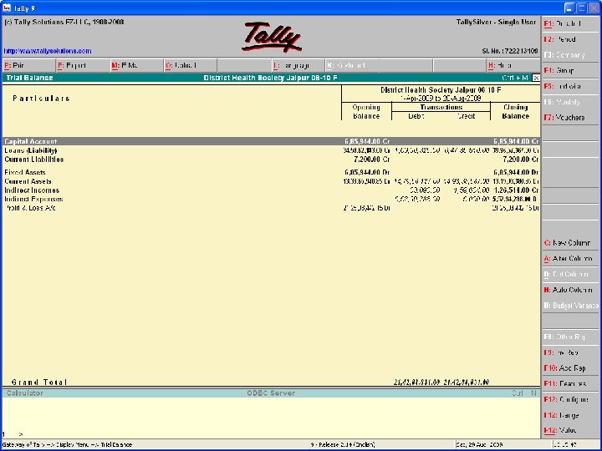Click the Sat, 29 Aug, 2009 status date
The height and width of the screenshot is (451, 602).
point(479,445)
